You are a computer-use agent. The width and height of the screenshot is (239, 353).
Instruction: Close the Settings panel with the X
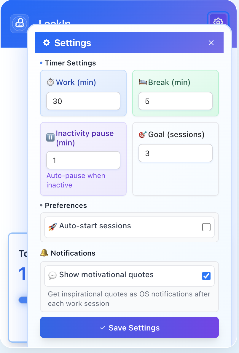(x=211, y=43)
